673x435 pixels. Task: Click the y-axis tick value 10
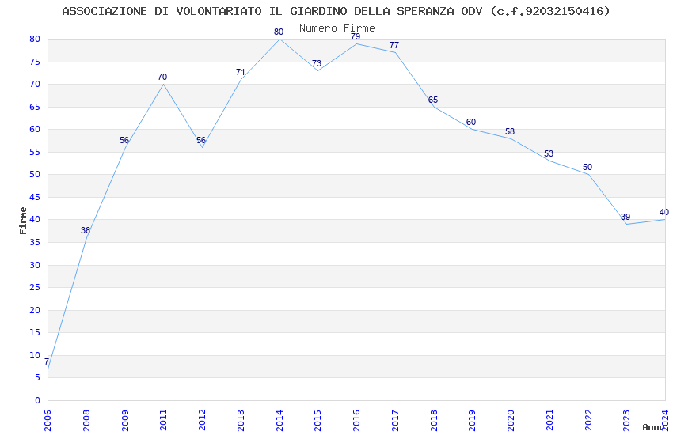point(35,355)
